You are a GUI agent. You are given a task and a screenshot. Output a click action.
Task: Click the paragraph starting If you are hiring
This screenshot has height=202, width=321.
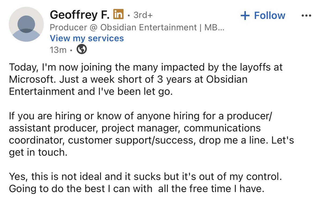click(151, 134)
